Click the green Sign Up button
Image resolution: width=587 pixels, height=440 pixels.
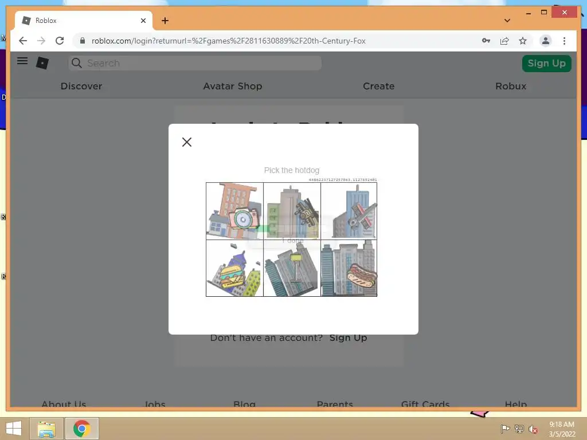pyautogui.click(x=546, y=63)
